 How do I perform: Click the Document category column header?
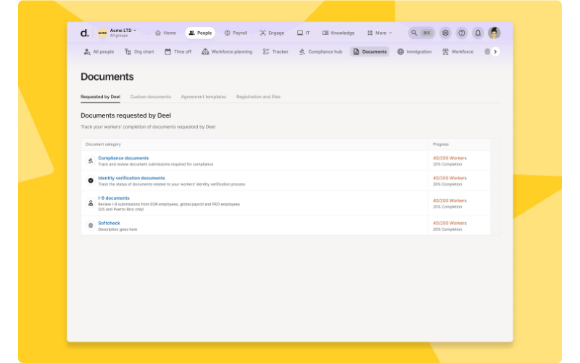pyautogui.click(x=103, y=144)
